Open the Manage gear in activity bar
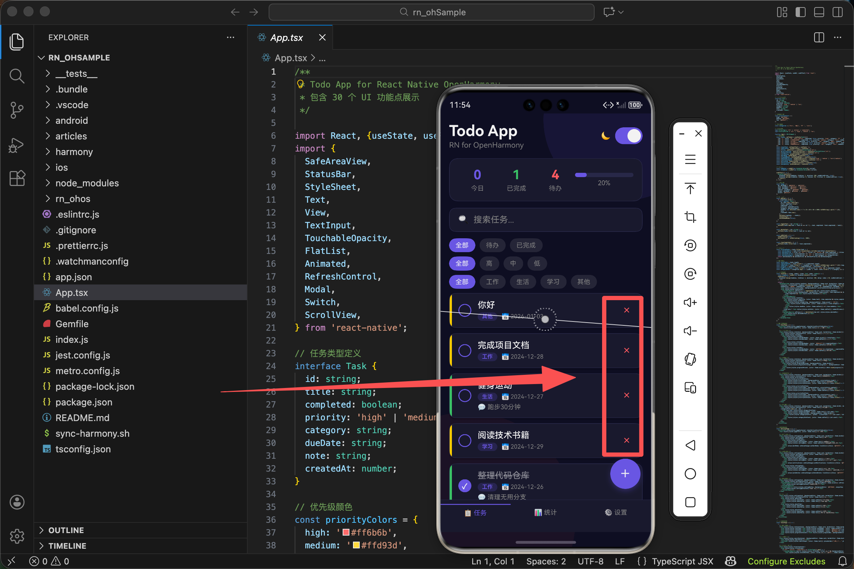 17,536
